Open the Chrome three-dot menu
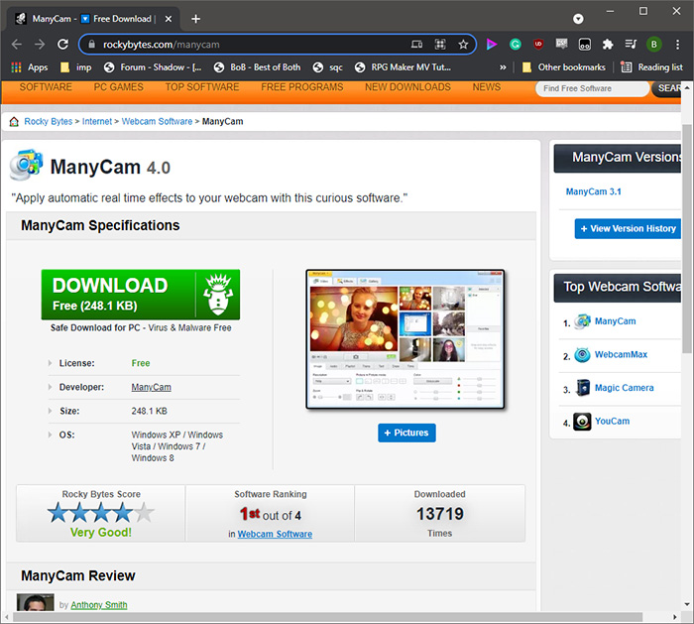This screenshot has width=694, height=624. [x=677, y=45]
